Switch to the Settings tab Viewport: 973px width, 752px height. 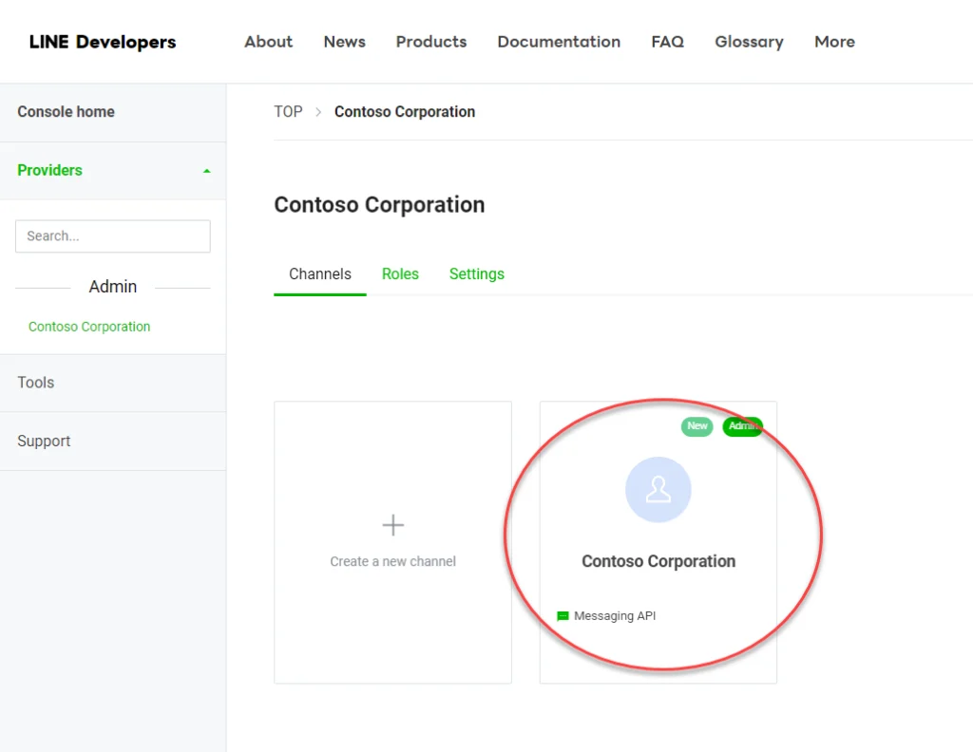477,274
